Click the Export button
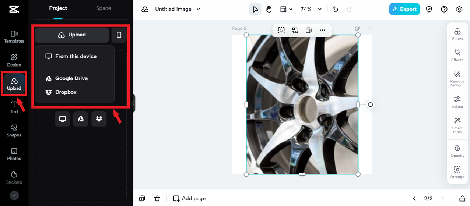Image resolution: width=470 pixels, height=206 pixels. 404,9
